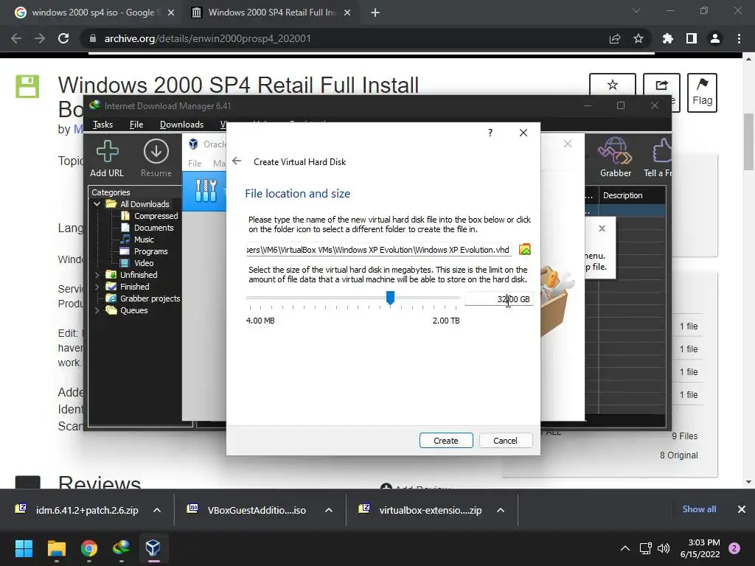The height and width of the screenshot is (566, 755).
Task: Open Windows Start menu
Action: 24,548
